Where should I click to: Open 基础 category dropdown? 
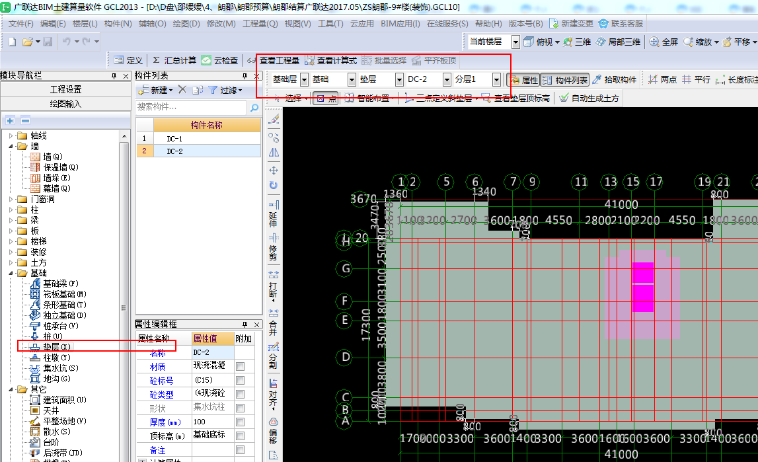pos(352,80)
